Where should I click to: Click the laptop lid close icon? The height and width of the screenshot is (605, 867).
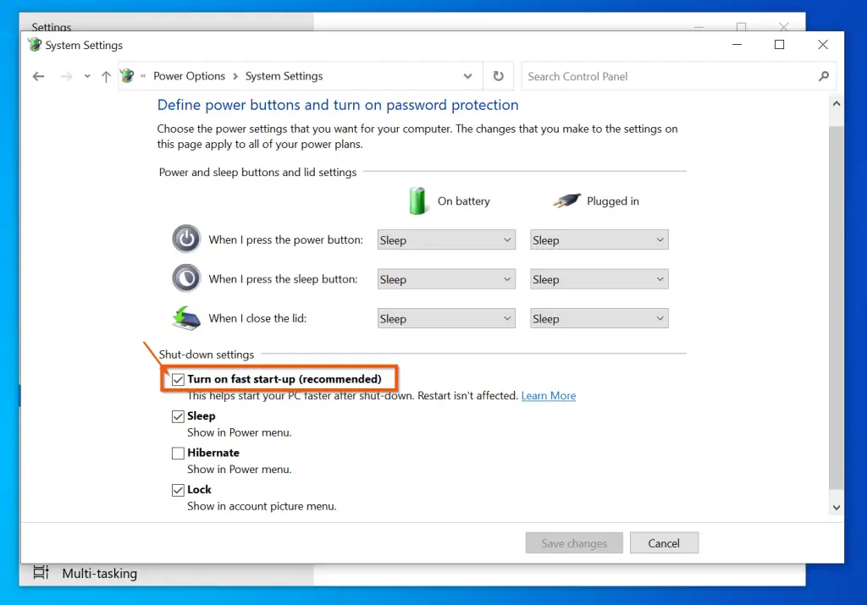coord(186,318)
